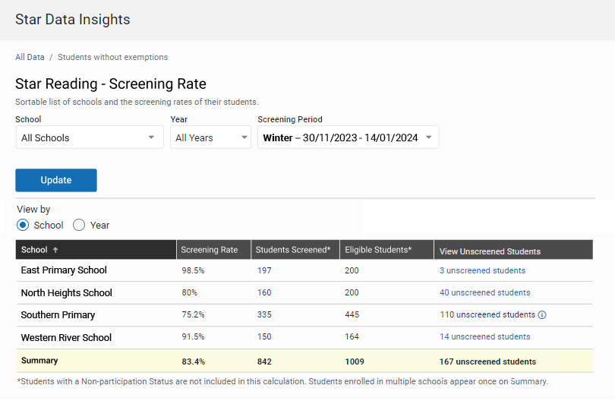Select Western River School row name

(x=66, y=337)
